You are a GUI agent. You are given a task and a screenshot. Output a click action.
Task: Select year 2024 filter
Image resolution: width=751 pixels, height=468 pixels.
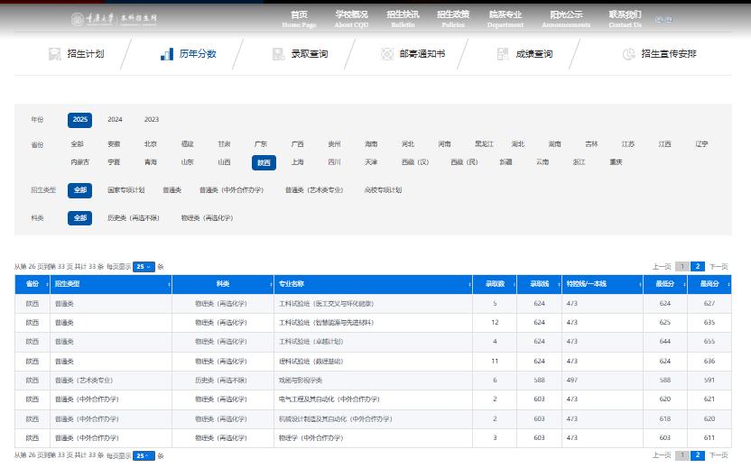(x=116, y=120)
